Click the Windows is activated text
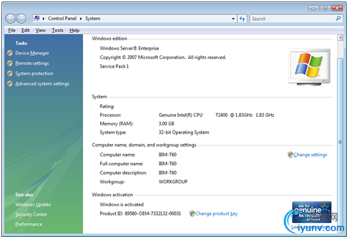 (x=122, y=204)
